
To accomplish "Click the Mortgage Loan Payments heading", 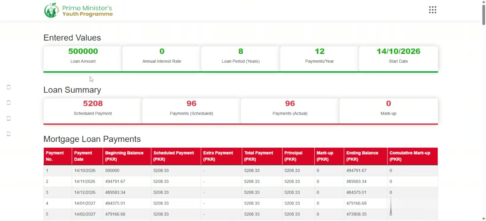I will [92, 139].
